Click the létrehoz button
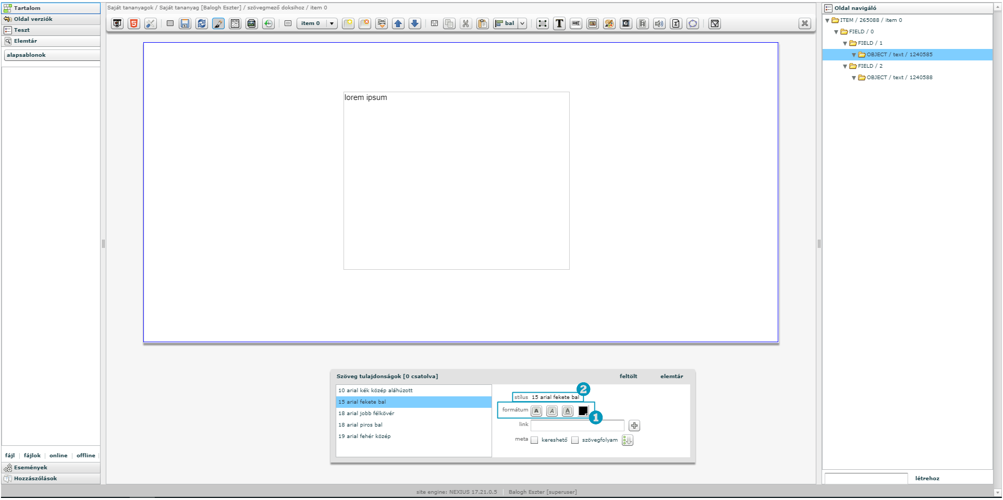The height and width of the screenshot is (500, 1003). point(927,478)
